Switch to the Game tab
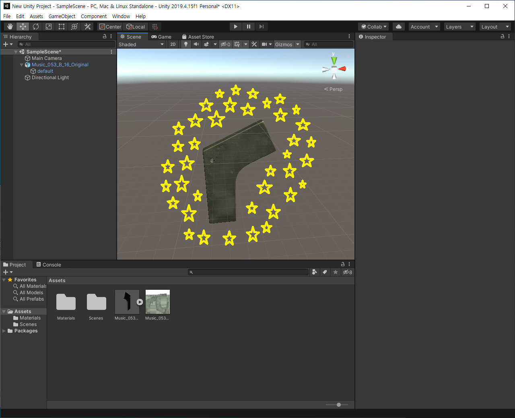Viewport: 515px width, 418px height. [161, 37]
